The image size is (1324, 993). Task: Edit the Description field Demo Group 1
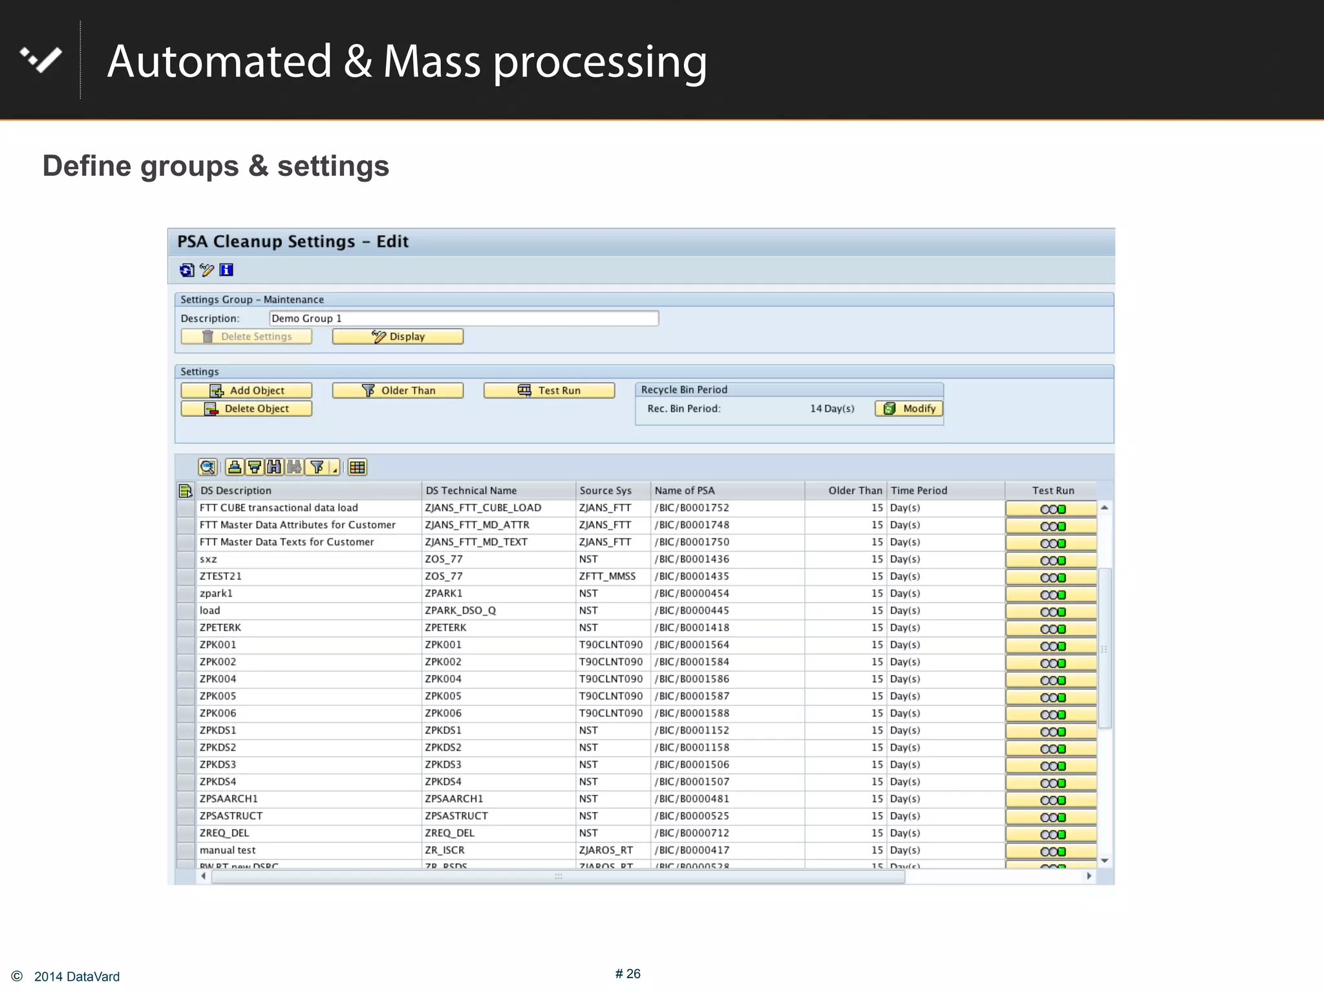coord(464,318)
